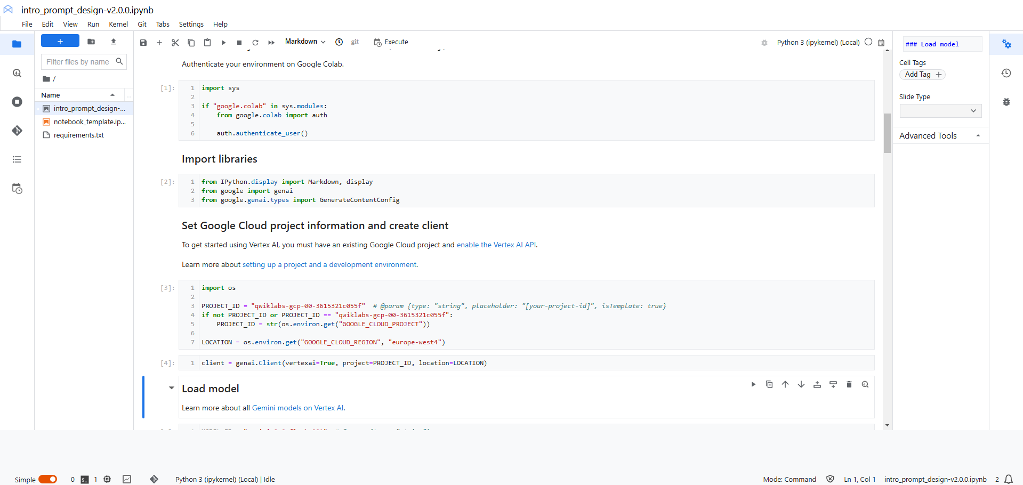Open the search sidebar icon
The image size is (1023, 485).
[17, 73]
